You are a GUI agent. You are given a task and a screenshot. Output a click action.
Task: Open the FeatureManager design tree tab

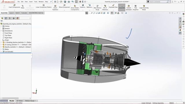(2, 18)
